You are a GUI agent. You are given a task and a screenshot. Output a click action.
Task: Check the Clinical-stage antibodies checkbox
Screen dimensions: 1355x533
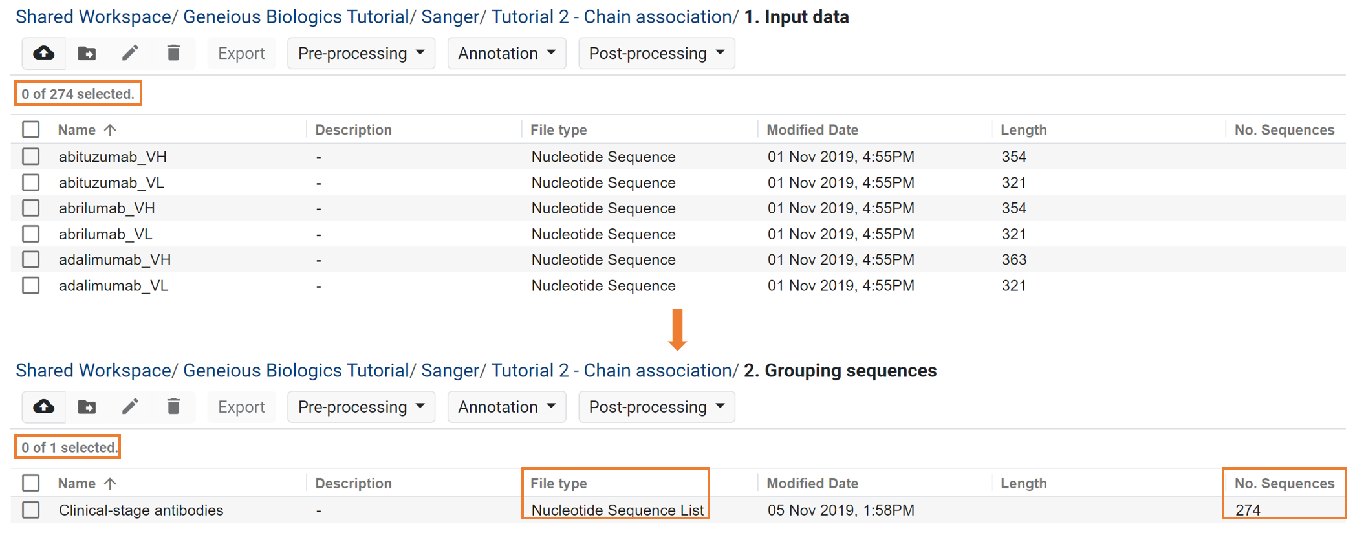pyautogui.click(x=30, y=510)
